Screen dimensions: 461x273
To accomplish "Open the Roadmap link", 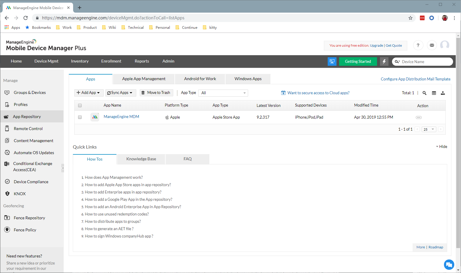I will (x=436, y=247).
